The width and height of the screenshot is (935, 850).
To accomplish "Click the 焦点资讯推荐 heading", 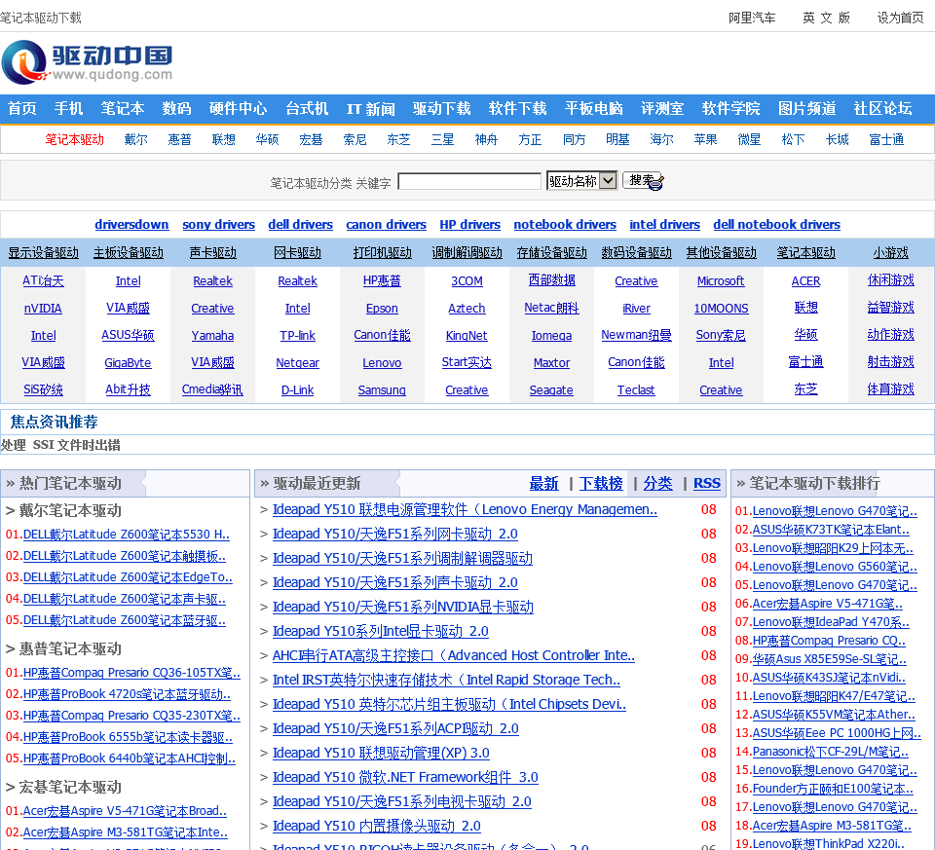I will (x=54, y=422).
